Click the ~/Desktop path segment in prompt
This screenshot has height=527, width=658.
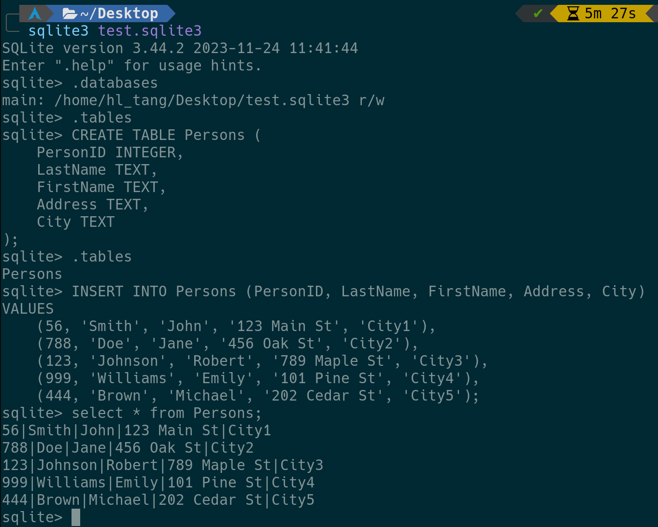coord(119,14)
